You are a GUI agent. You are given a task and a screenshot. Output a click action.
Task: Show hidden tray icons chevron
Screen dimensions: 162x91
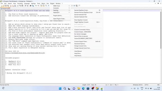(x=132, y=88)
